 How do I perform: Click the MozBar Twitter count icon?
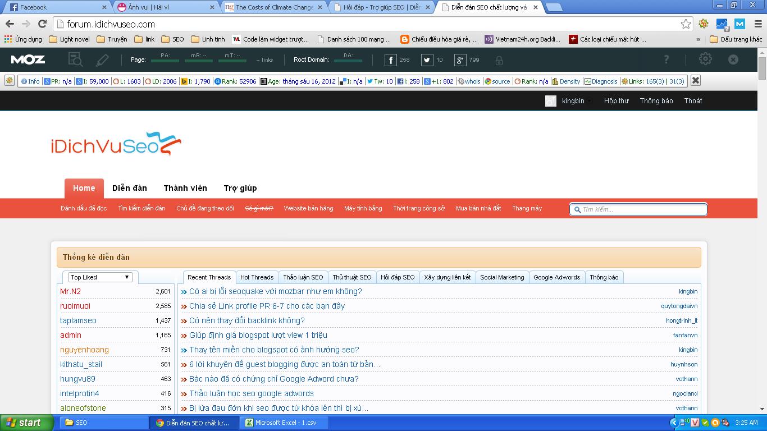pos(427,60)
